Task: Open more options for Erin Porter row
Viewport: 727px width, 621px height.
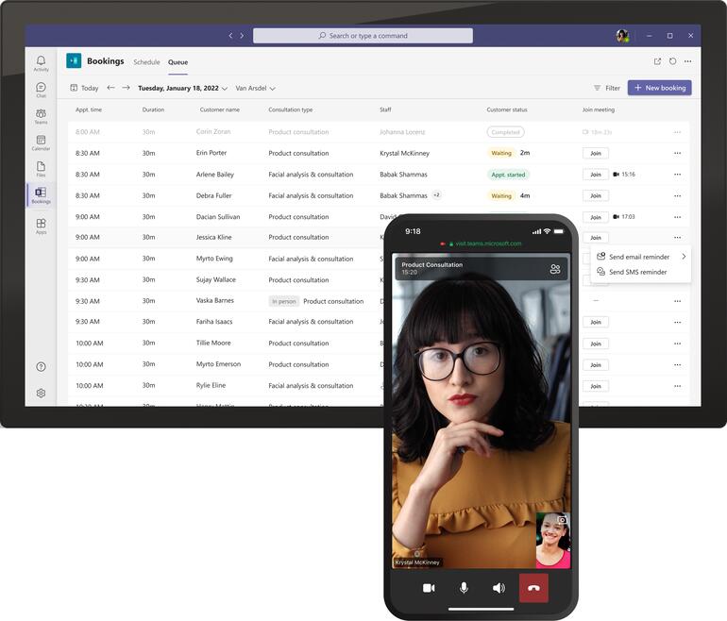Action: (x=677, y=153)
